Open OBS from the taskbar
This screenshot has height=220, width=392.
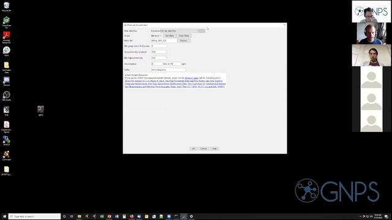tap(191, 216)
